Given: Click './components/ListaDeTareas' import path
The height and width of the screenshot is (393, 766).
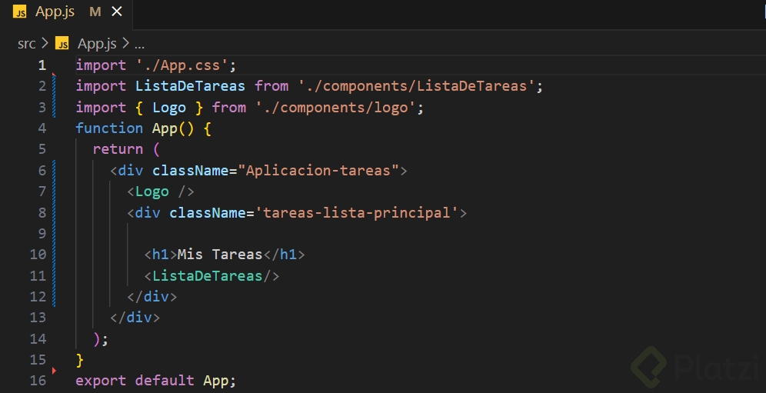Looking at the screenshot, I should 417,86.
